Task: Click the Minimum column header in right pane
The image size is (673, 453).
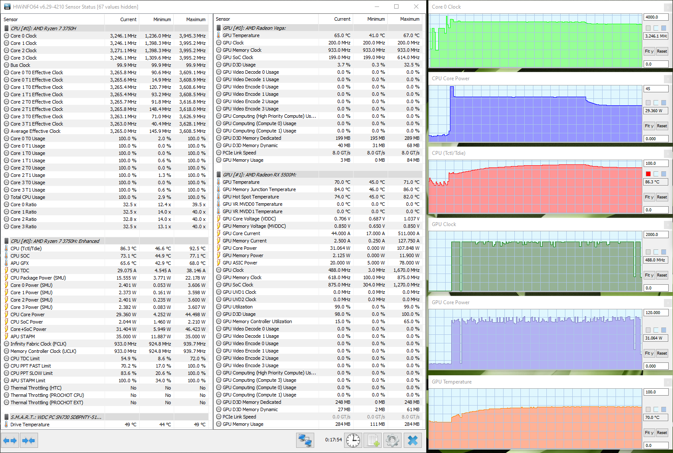Action: click(370, 19)
